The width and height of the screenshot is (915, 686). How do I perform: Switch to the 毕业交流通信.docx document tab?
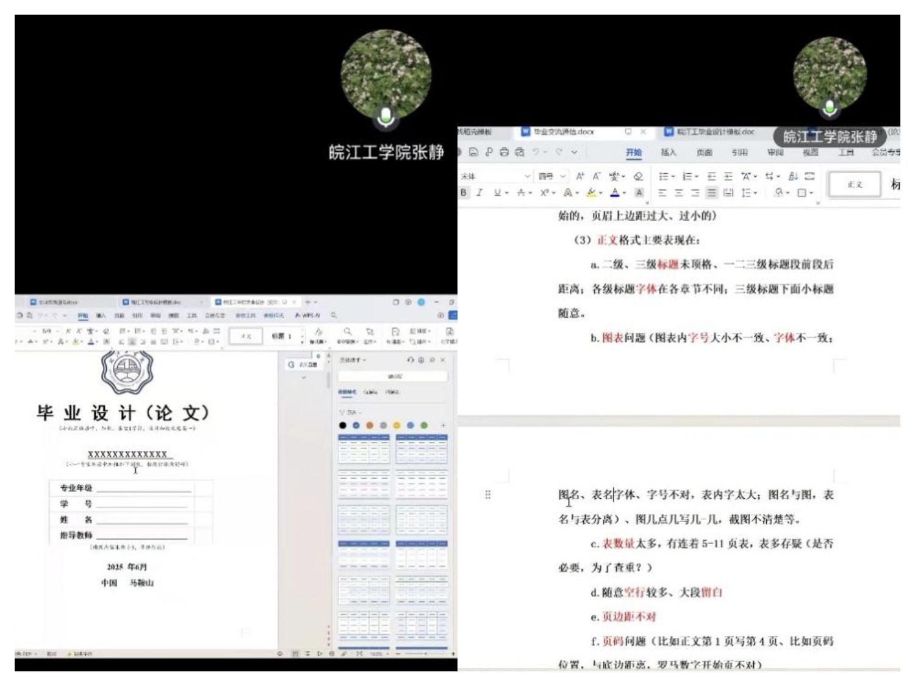click(x=561, y=132)
